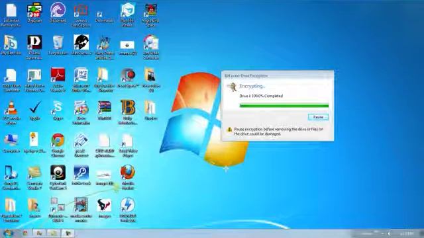Screen dimensions: 424x238
Task: Open the folder item in taskbar
Action: (x=54, y=233)
